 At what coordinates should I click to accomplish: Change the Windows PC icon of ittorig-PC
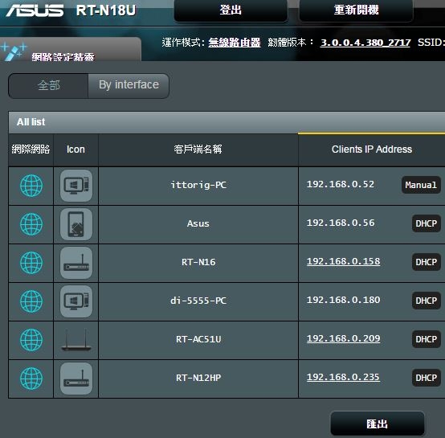(x=76, y=186)
